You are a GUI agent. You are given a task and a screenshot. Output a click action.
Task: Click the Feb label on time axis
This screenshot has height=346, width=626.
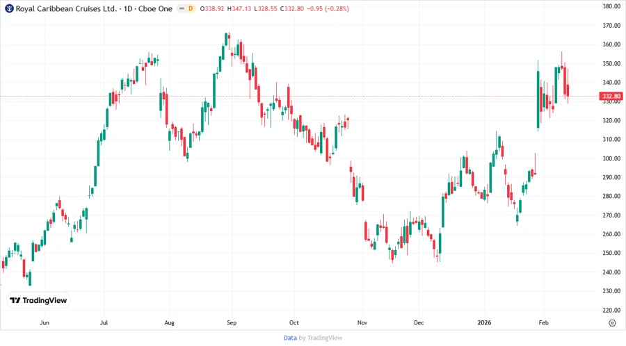544,322
